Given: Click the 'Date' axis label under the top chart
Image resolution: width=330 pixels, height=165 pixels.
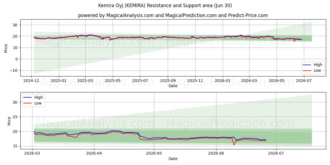Looking at the screenshot, I should [x=173, y=86].
